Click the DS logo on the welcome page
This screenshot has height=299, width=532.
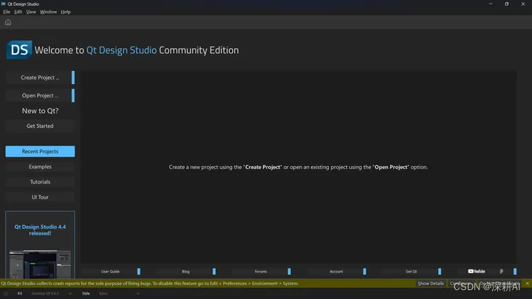(19, 50)
